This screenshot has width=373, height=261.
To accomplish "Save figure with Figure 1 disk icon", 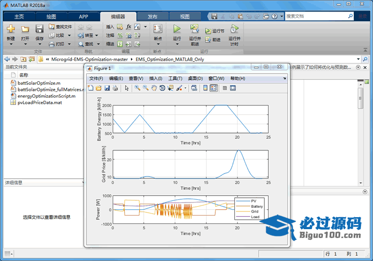I will 107,88.
